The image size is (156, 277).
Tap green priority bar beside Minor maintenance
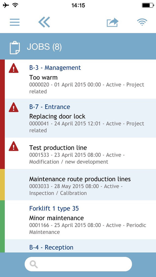coord(2,226)
